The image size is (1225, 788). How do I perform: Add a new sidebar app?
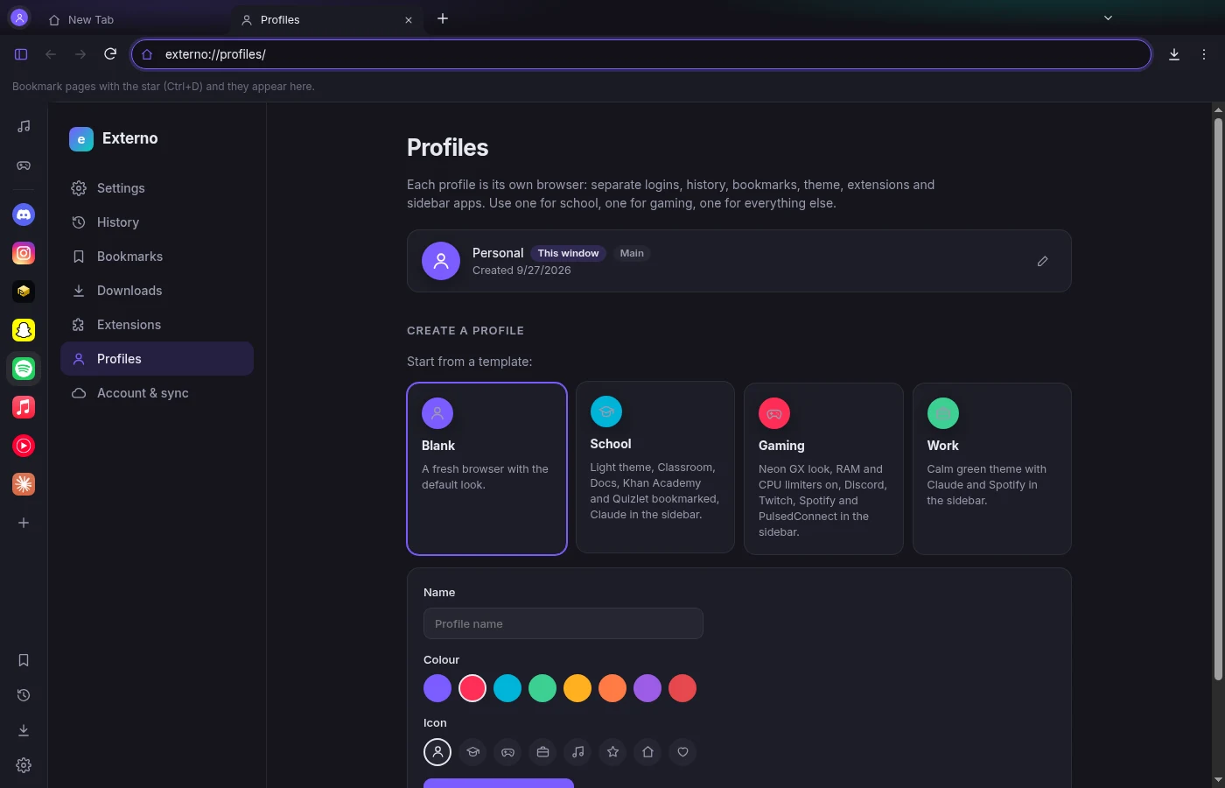[24, 523]
